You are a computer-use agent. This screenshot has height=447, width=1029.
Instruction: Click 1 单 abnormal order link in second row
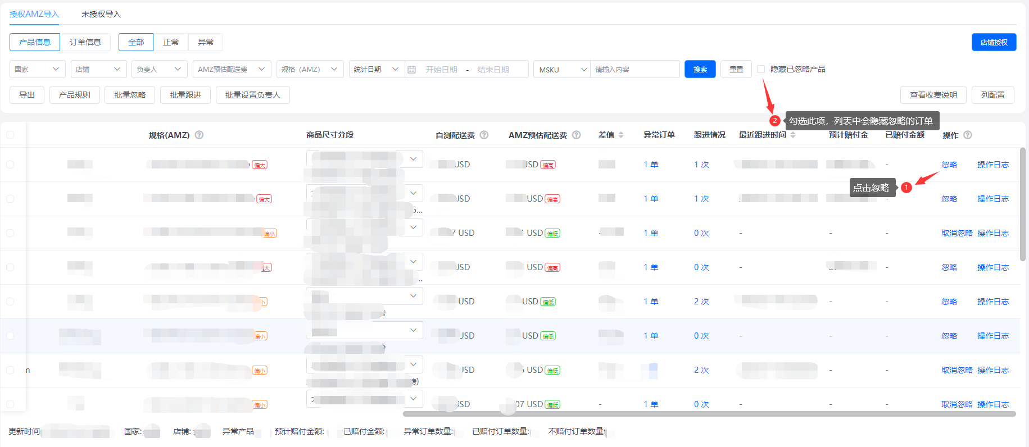tap(651, 199)
